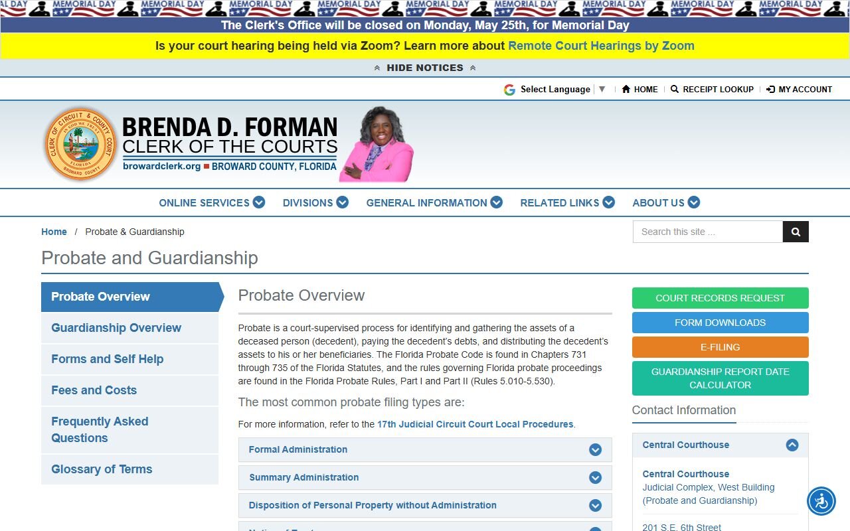Click the Home house icon
This screenshot has width=850, height=531.
click(626, 89)
